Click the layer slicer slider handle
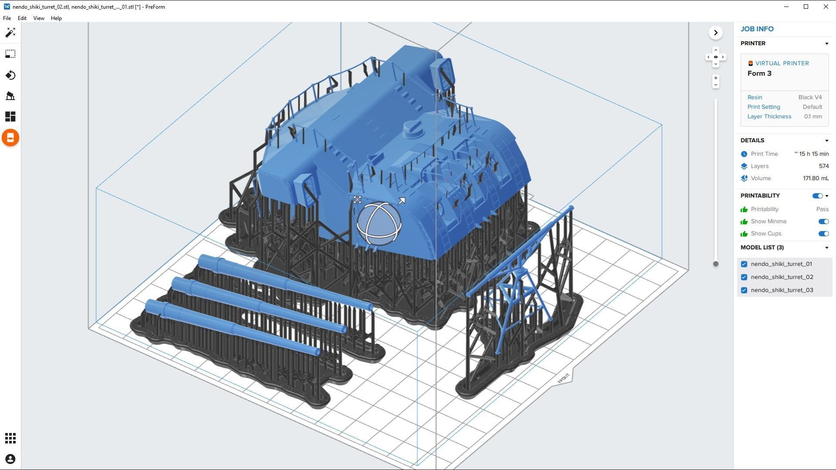This screenshot has height=470, width=836. coord(715,264)
